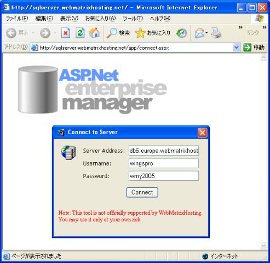The width and height of the screenshot is (270, 263).
Task: Click the ページが表示されました status text
Action: [36, 256]
